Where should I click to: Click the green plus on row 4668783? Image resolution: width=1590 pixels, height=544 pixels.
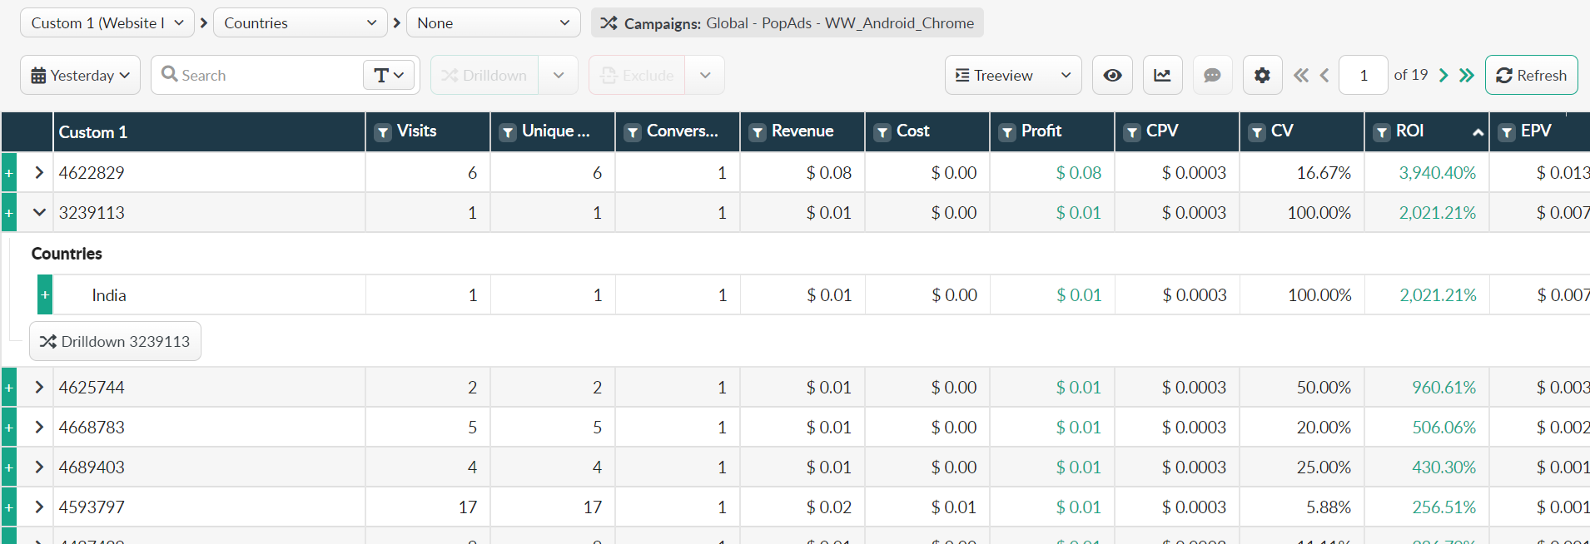(9, 428)
